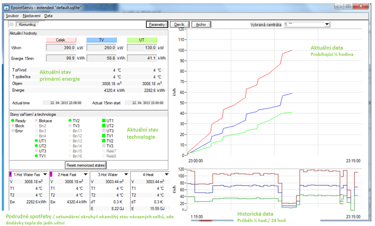Viewport: 375px width, 226px height.
Task: Open the Nastavení menu
Action: [32, 16]
